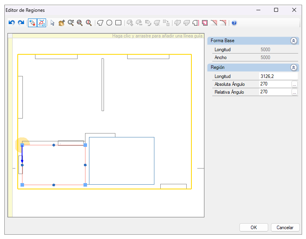Open the blue help question mark
This screenshot has height=239, width=306.
click(234, 23)
